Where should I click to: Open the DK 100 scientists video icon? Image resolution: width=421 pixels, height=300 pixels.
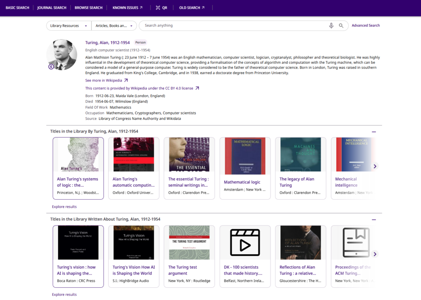[245, 242]
